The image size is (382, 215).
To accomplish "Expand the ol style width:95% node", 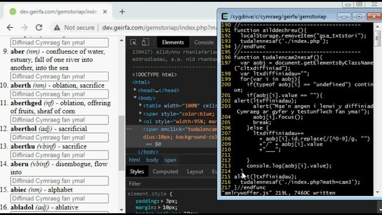I will 140,121.
